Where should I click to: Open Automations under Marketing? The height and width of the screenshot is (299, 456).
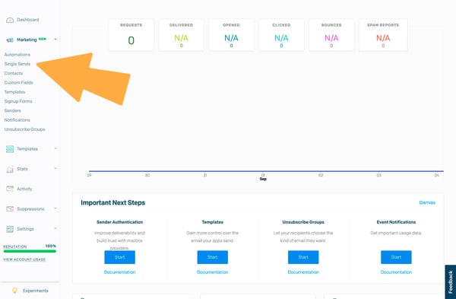(x=17, y=55)
